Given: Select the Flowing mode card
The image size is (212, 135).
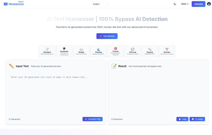Looking at the screenshot, I should click(x=98, y=51).
